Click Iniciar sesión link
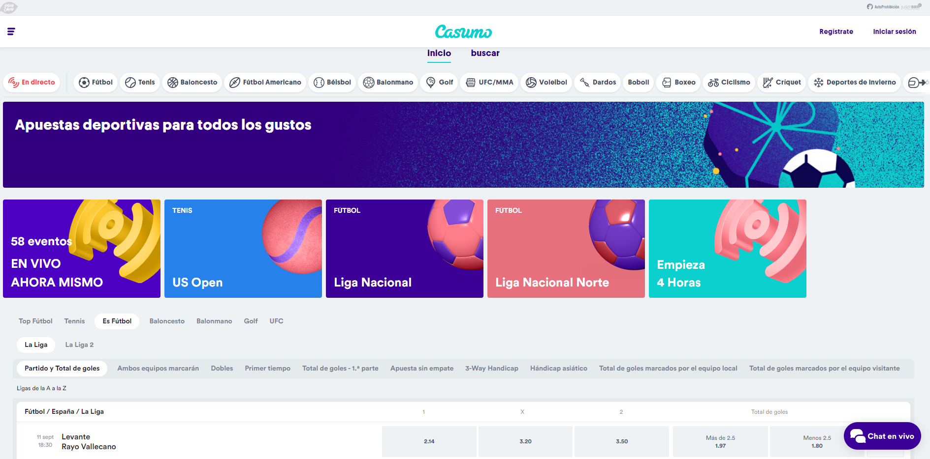 coord(895,31)
